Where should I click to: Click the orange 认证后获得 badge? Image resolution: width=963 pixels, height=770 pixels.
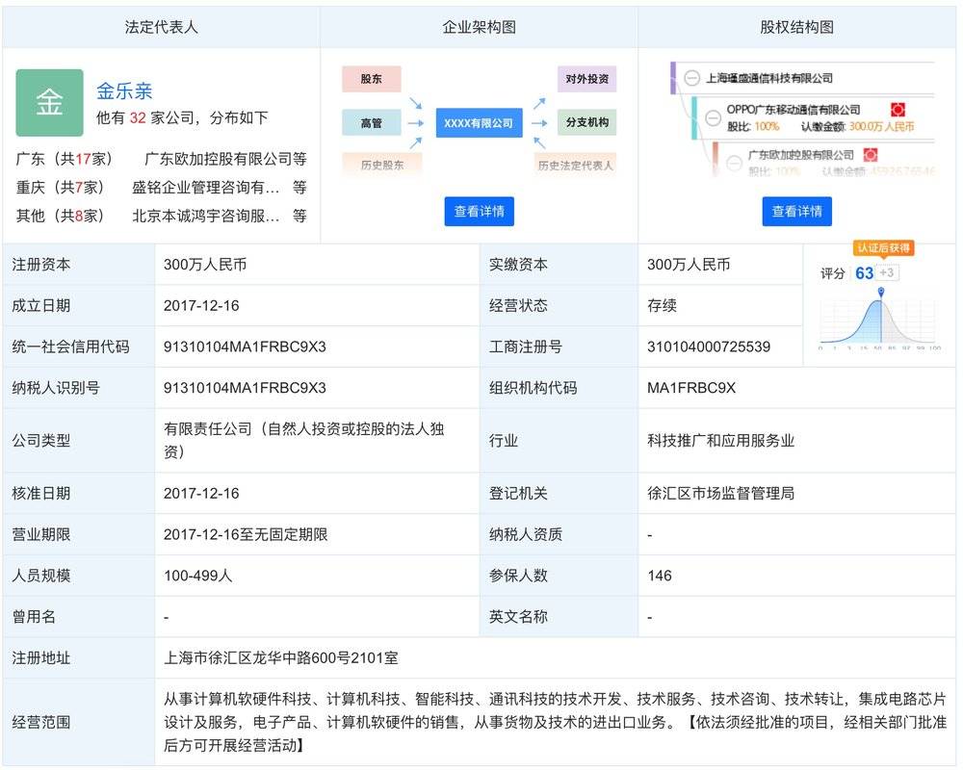(883, 248)
